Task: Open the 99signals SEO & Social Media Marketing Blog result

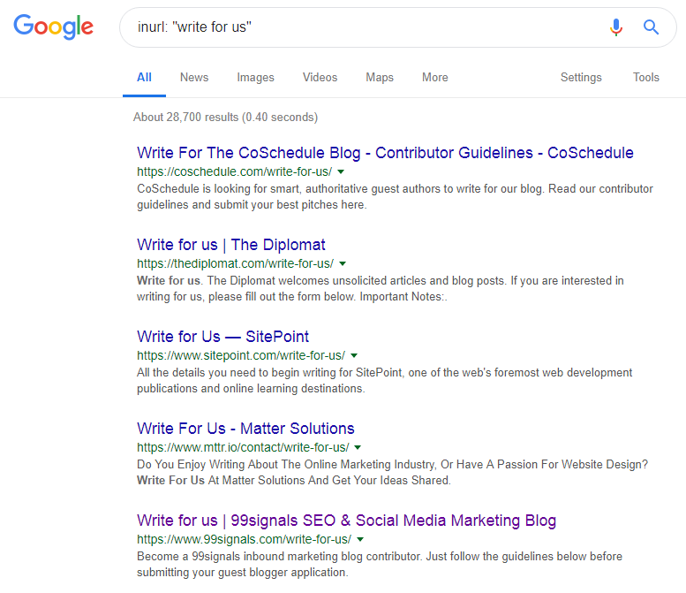Action: pyautogui.click(x=346, y=521)
